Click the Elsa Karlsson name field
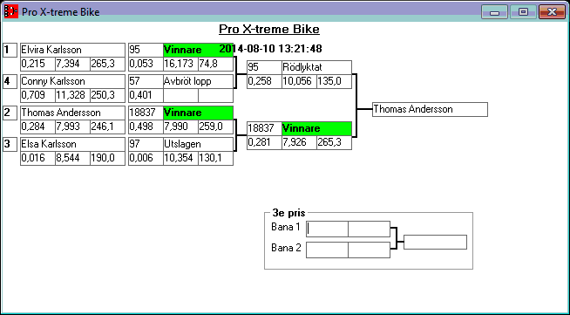Screen dimensions: 570x315 (x=72, y=144)
